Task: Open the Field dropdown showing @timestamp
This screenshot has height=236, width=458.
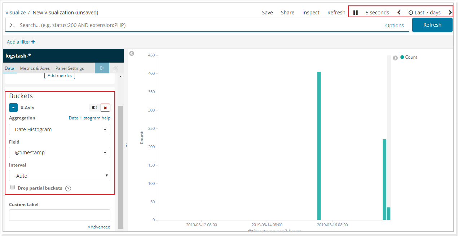Action: pyautogui.click(x=60, y=153)
